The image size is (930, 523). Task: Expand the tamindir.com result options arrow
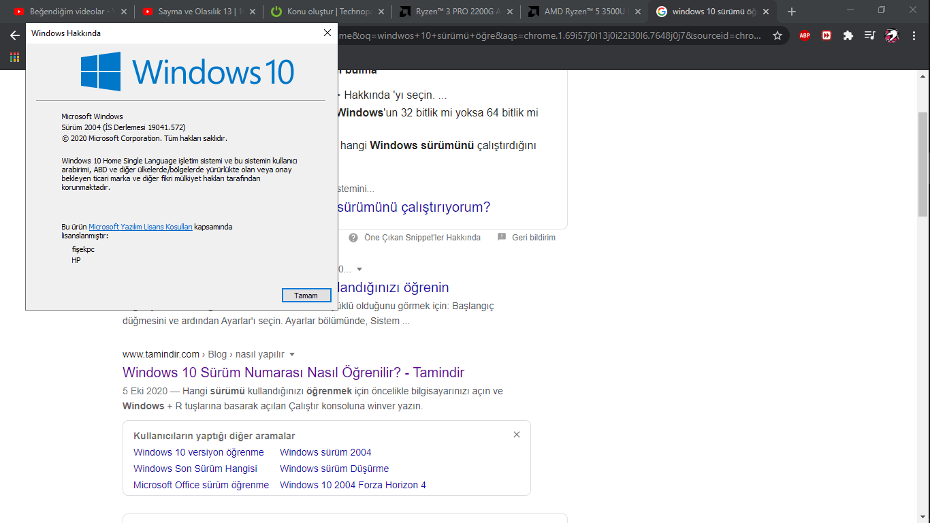(292, 354)
